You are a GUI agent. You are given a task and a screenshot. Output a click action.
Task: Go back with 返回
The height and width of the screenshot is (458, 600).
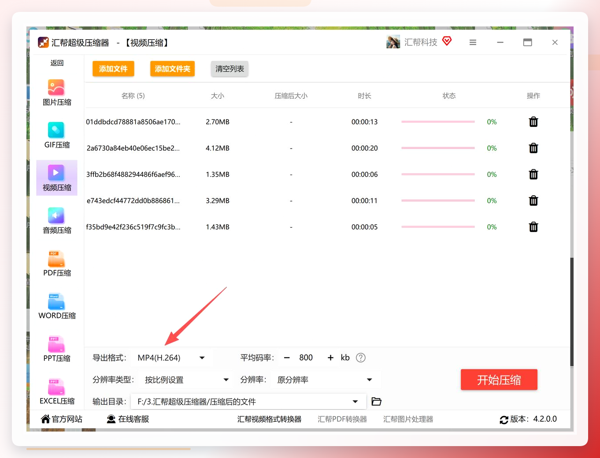pyautogui.click(x=57, y=63)
